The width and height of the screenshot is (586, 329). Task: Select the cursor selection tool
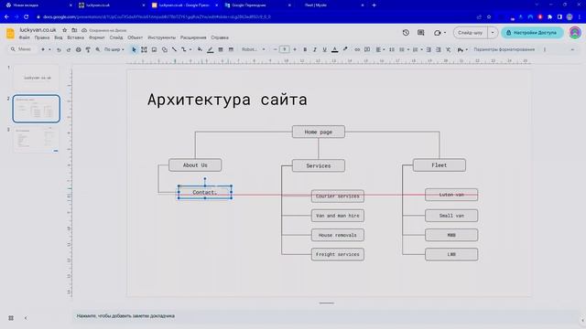pos(134,49)
